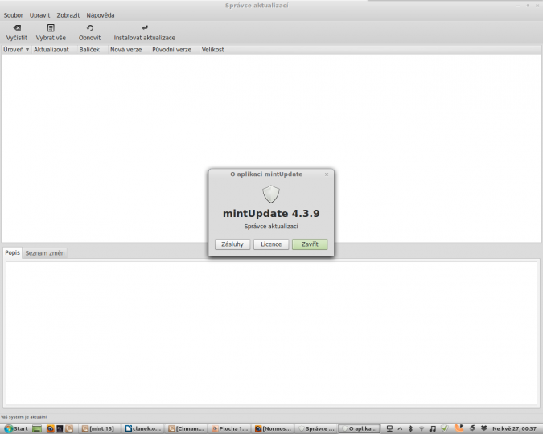This screenshot has width=543, height=434.
Task: Click the green show desktop icon on the taskbar
Action: point(37,429)
